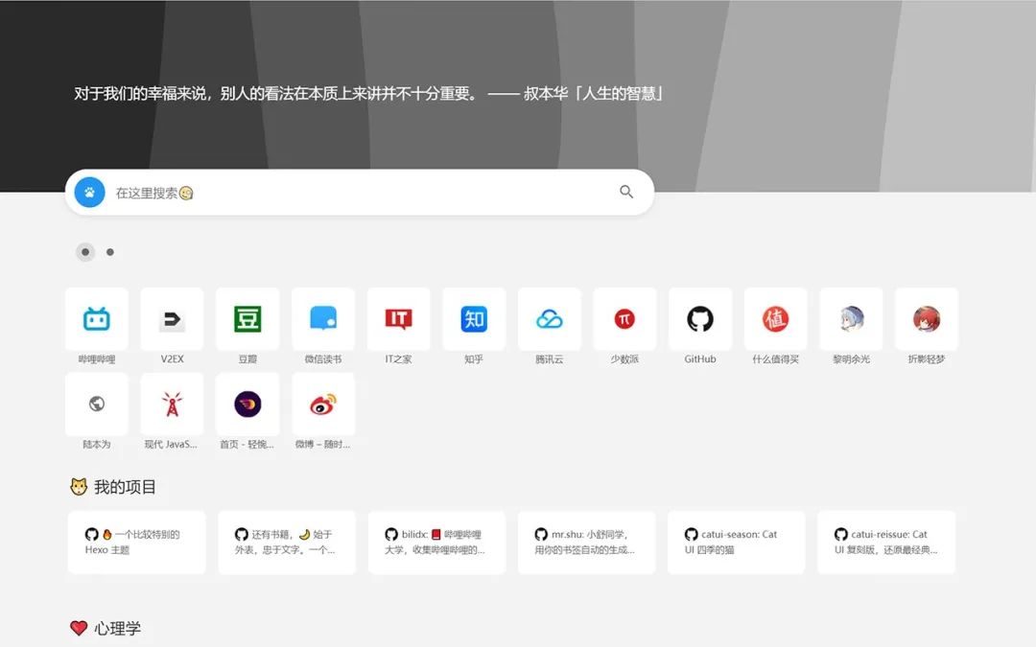
Task: Open the mr.shu 小舒同学 project card
Action: (x=587, y=542)
